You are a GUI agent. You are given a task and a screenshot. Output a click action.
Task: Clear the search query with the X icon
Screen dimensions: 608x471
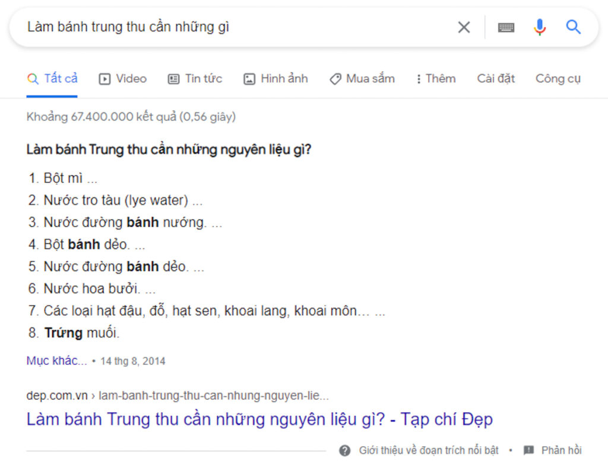tap(463, 27)
